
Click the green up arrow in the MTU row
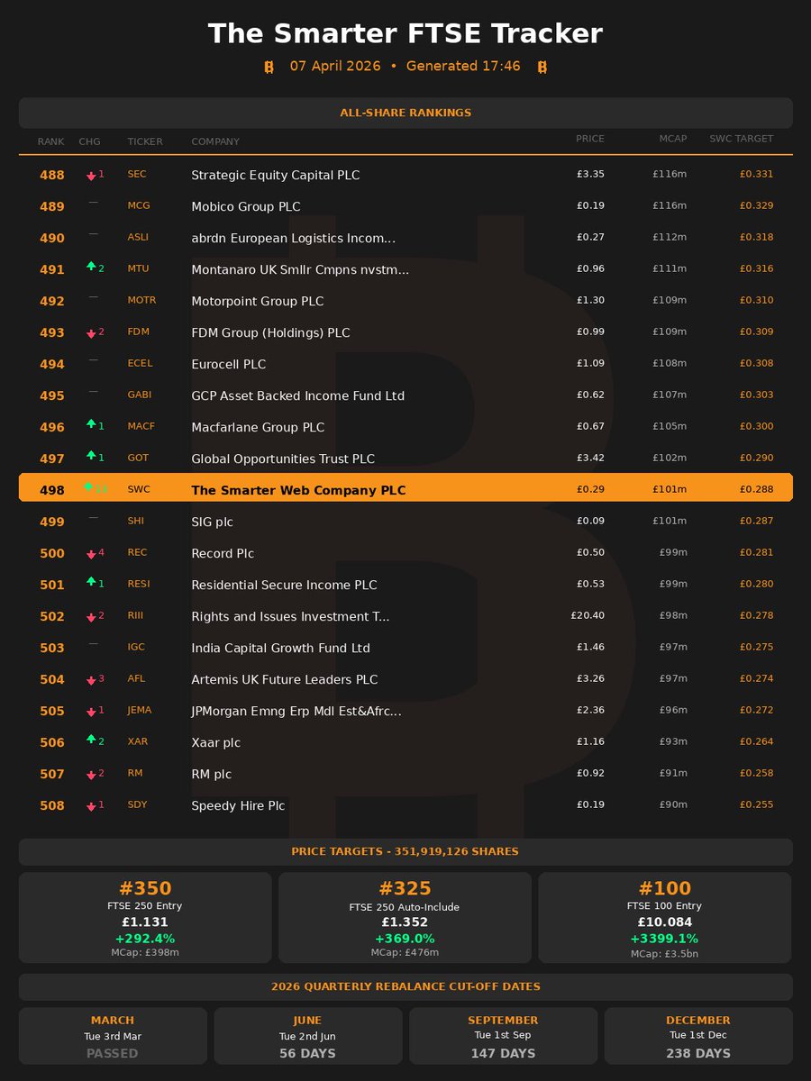91,268
